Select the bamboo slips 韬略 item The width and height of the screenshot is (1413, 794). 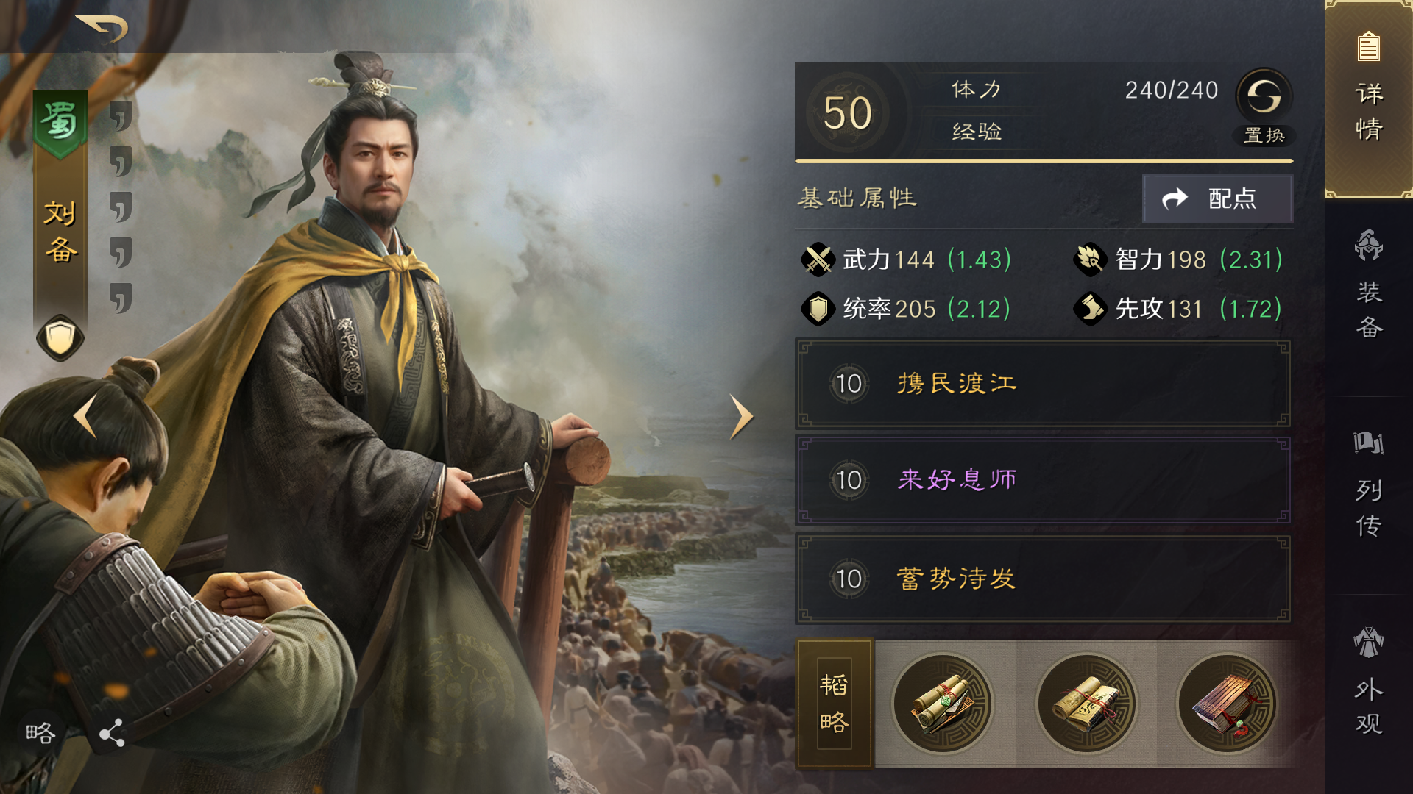(1227, 704)
